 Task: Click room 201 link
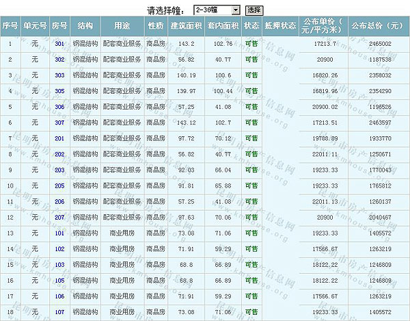click(59, 138)
